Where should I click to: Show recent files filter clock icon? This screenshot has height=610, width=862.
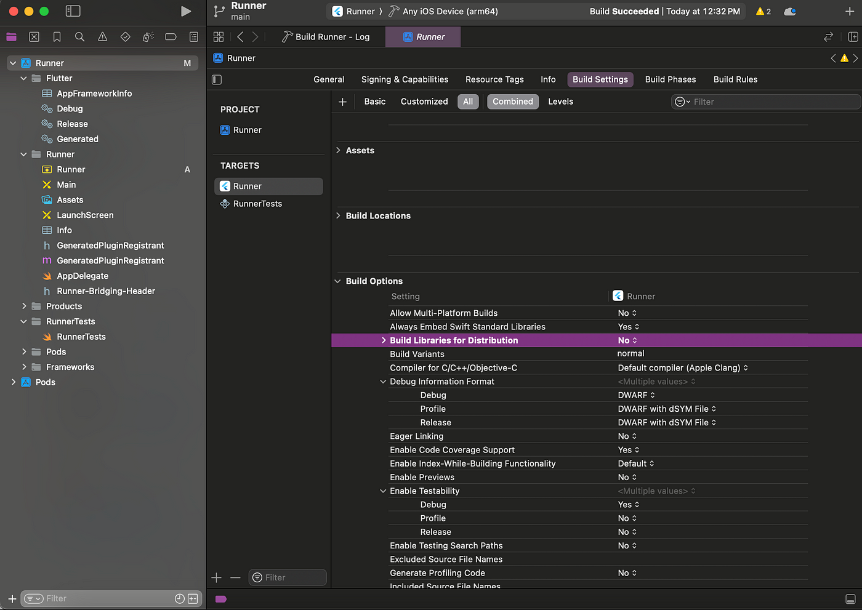coord(180,598)
